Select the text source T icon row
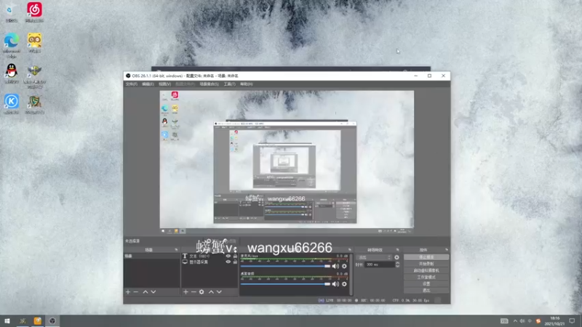The width and height of the screenshot is (582, 327). 210,257
